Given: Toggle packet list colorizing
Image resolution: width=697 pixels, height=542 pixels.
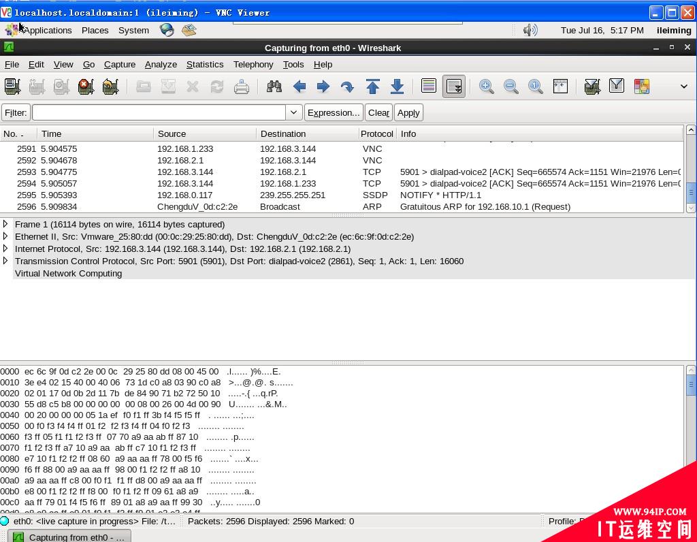Looking at the screenshot, I should point(429,86).
